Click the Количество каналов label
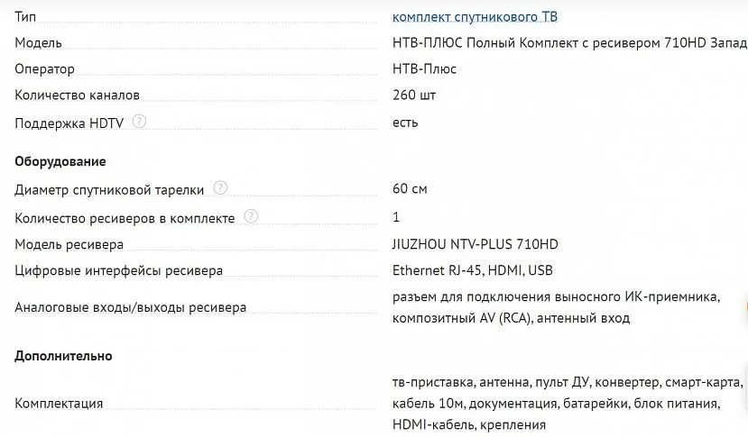Image resolution: width=748 pixels, height=437 pixels. [78, 96]
